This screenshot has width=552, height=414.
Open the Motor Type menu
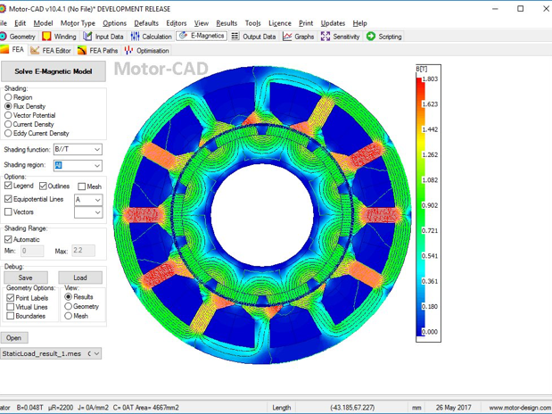click(x=78, y=23)
